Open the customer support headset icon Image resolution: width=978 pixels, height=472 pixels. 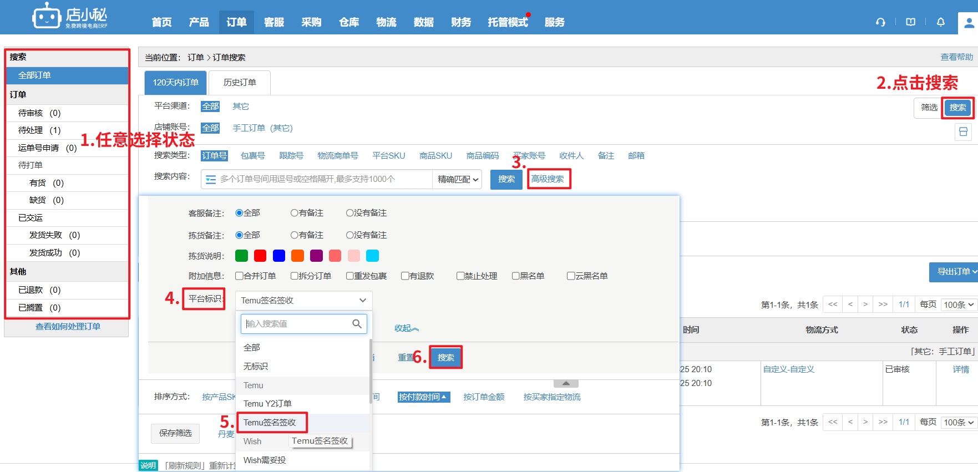pos(880,22)
